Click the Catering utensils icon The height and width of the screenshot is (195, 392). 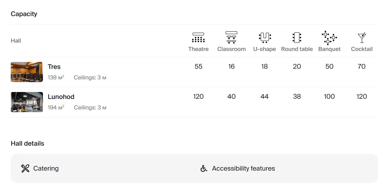tap(25, 168)
